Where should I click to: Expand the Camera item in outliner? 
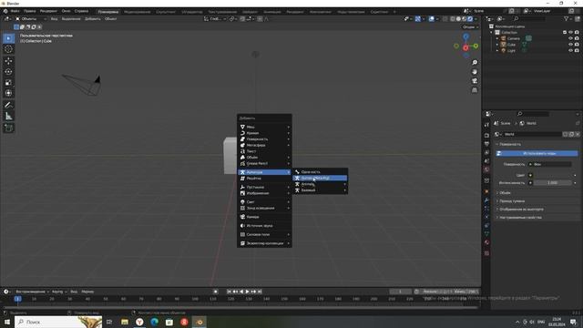click(497, 38)
